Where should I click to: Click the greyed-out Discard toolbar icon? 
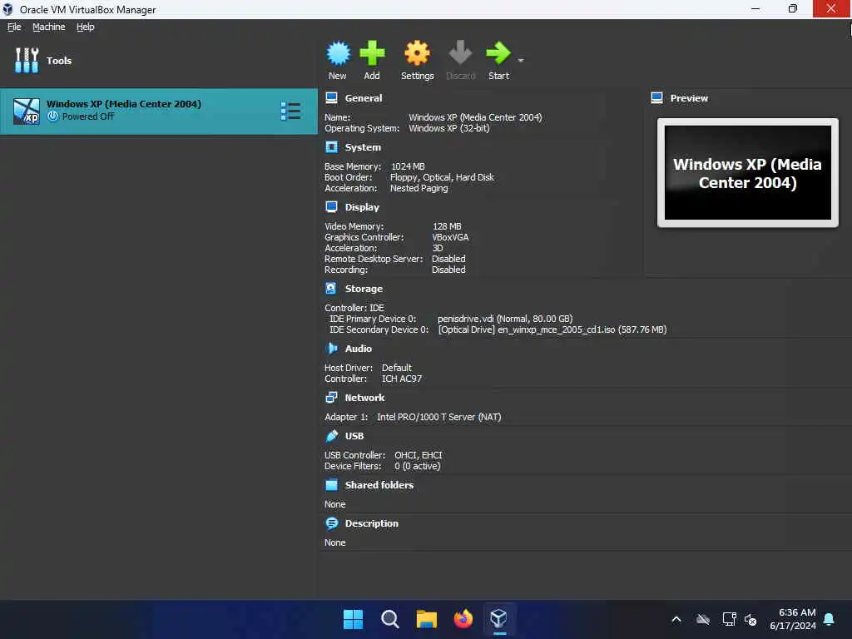[x=460, y=53]
